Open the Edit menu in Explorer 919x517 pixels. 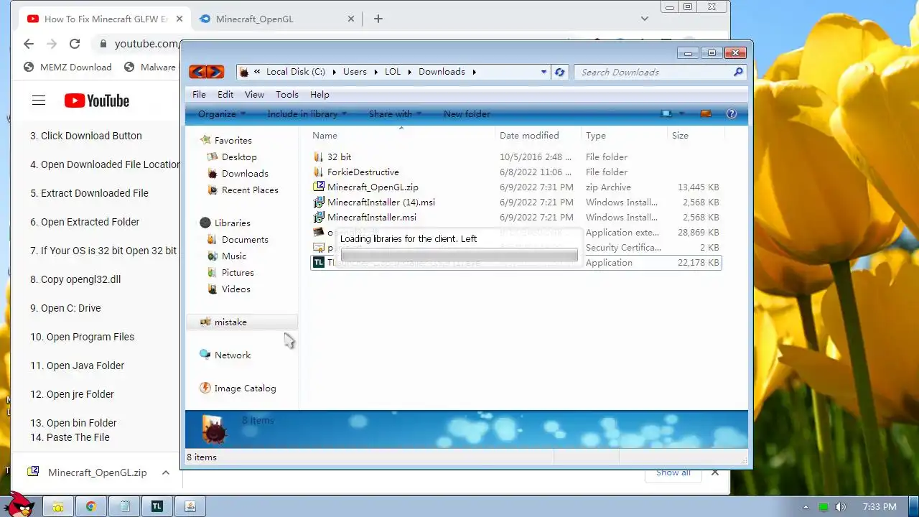225,94
